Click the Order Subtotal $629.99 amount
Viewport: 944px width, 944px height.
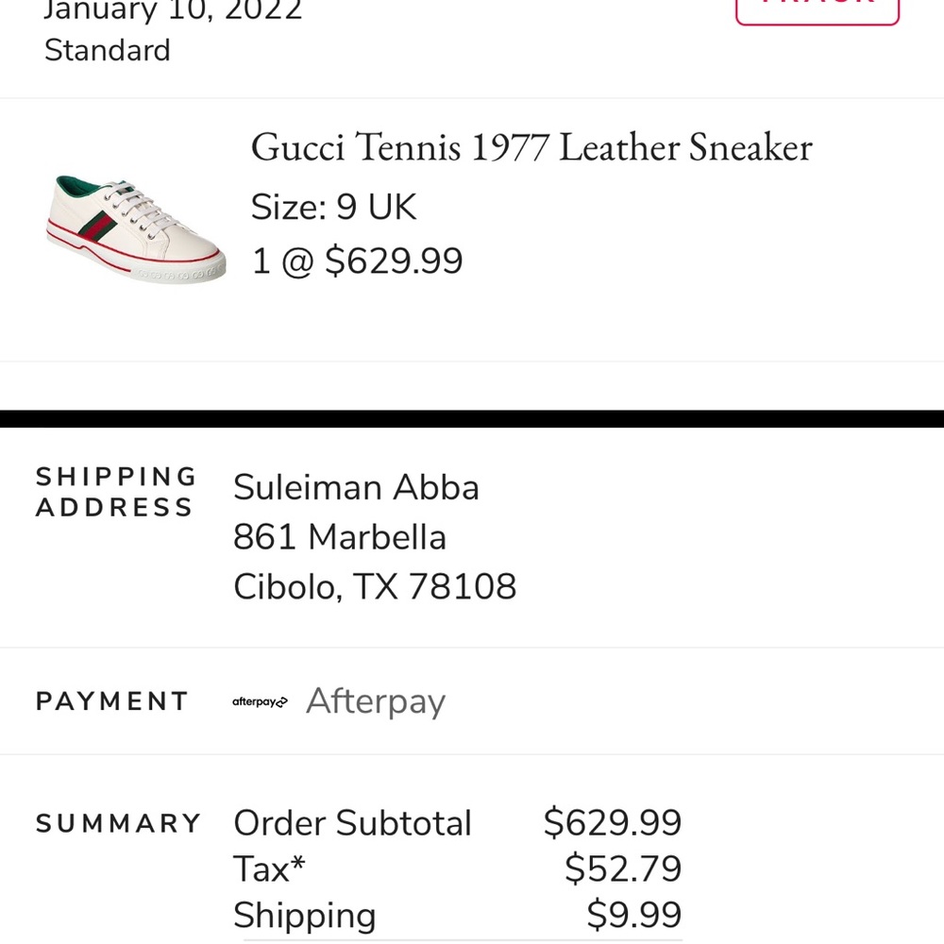pyautogui.click(x=611, y=823)
